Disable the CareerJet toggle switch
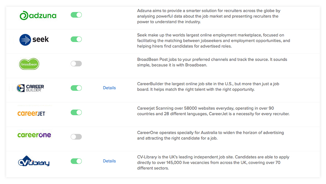 pos(76,112)
